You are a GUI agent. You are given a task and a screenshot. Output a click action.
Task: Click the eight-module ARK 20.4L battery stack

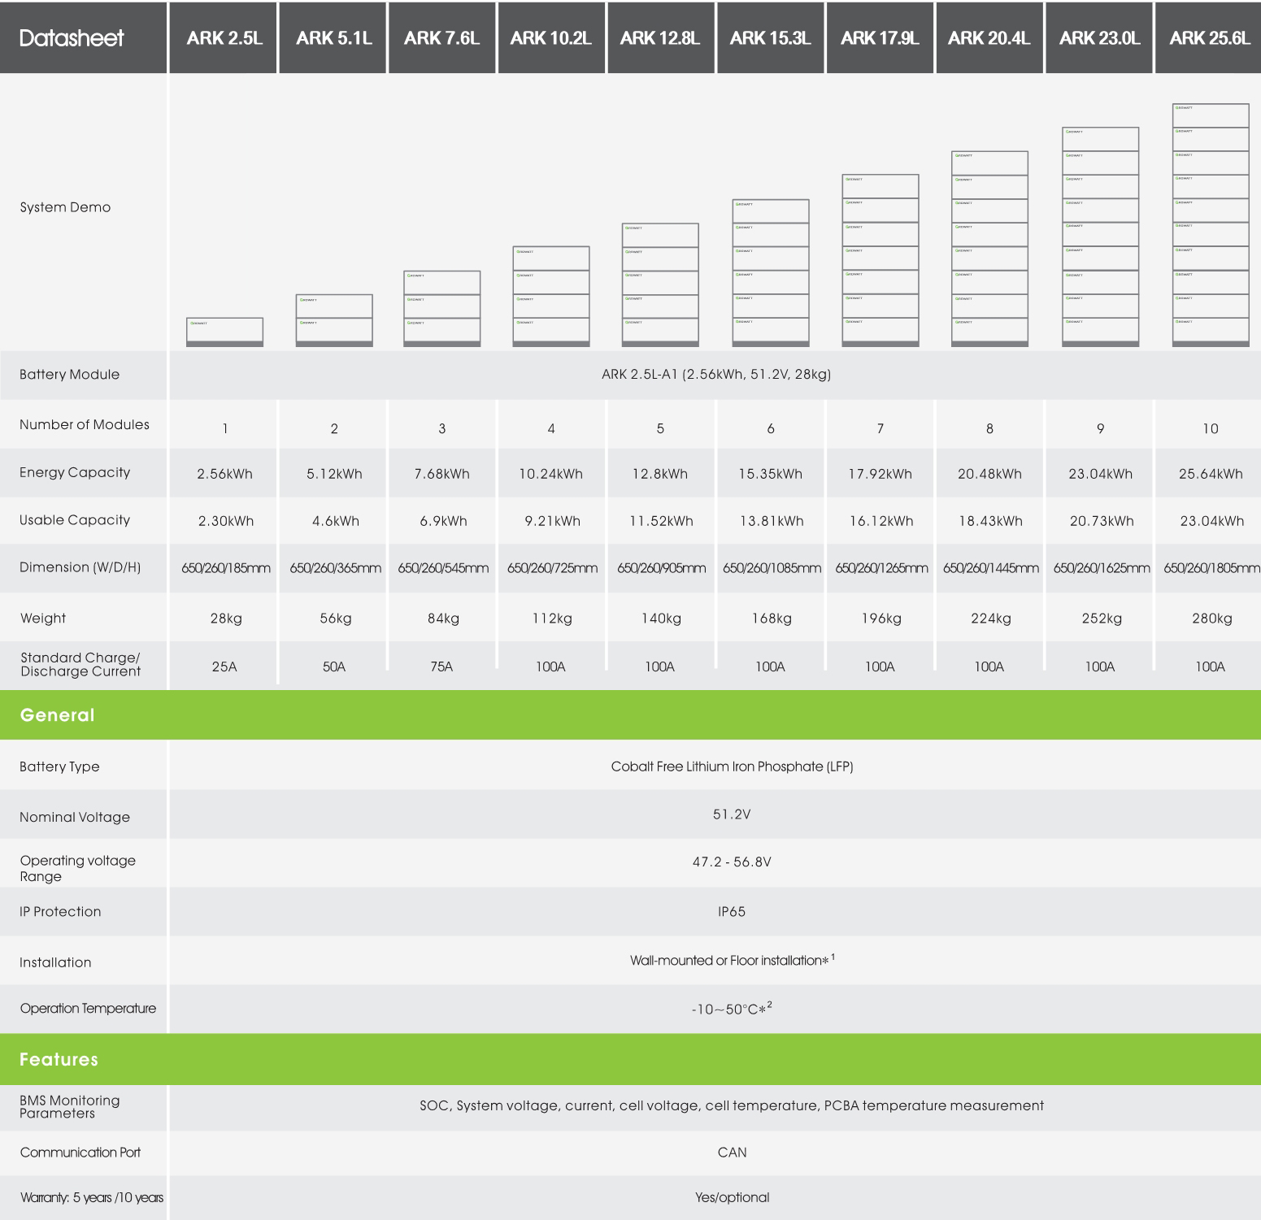(989, 249)
